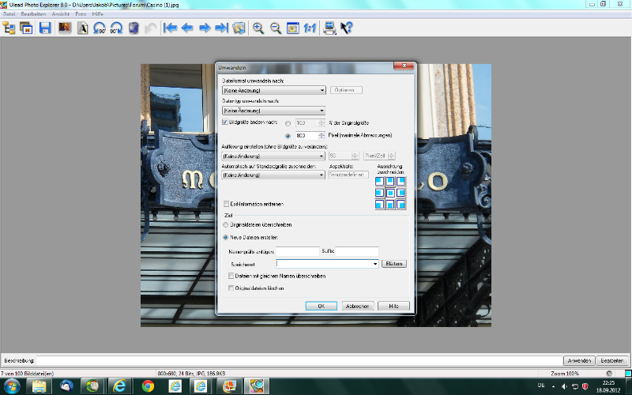Click the print toolbar icon
This screenshot has width=632, height=395.
click(329, 28)
